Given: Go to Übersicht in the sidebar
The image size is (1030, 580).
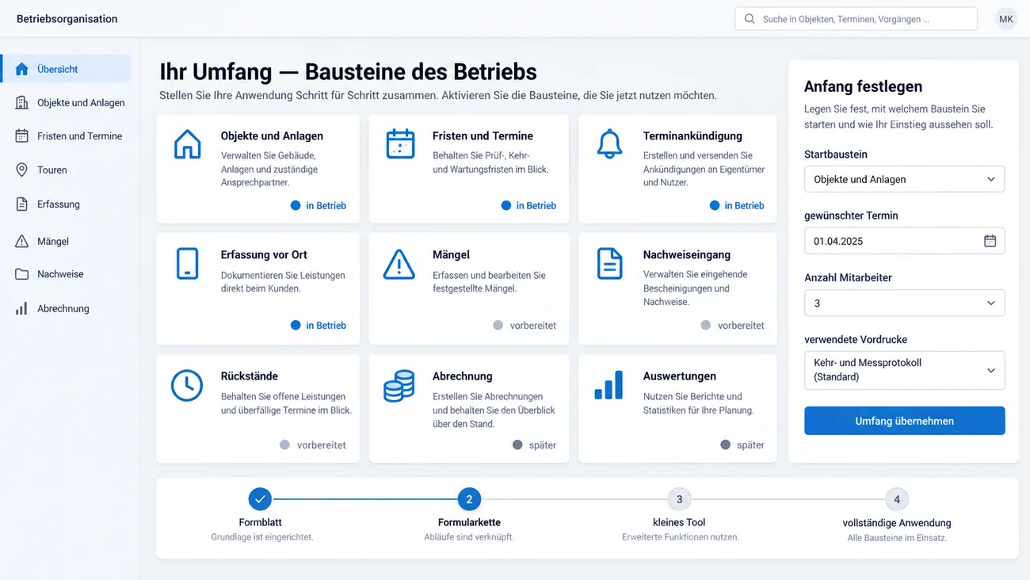Looking at the screenshot, I should click(x=67, y=69).
